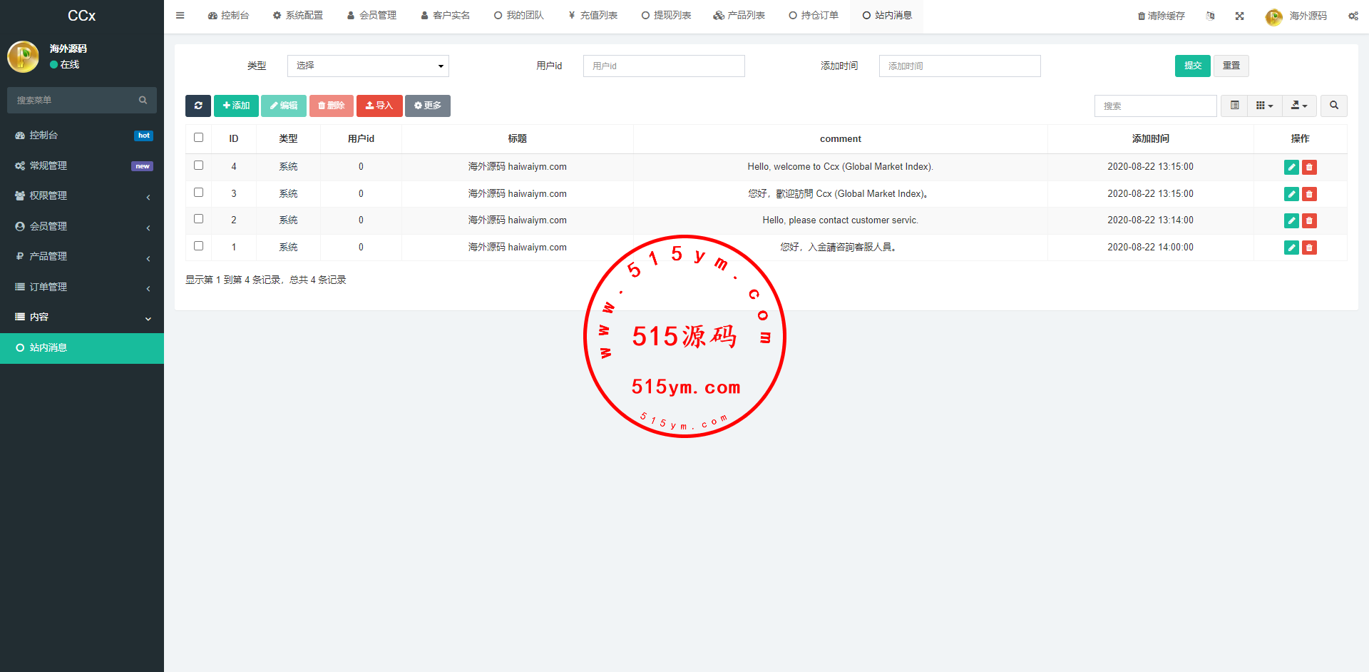Viewport: 1369px width, 672px height.
Task: Click green edit icon for row ID 4
Action: tap(1291, 167)
